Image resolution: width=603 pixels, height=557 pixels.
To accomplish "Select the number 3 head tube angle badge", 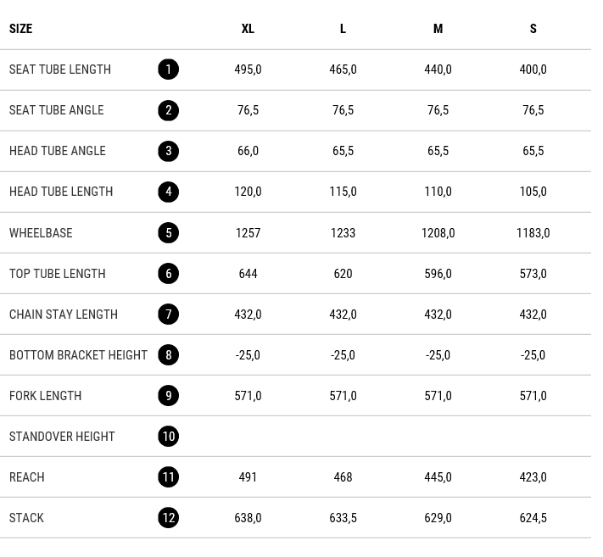I will click(168, 151).
